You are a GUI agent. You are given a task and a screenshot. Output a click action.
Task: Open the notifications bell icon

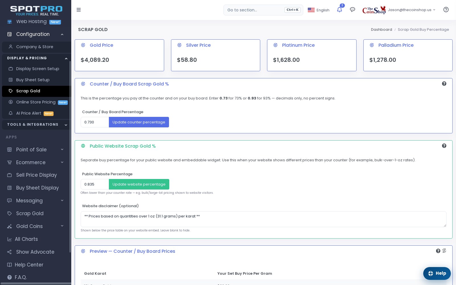pyautogui.click(x=339, y=10)
